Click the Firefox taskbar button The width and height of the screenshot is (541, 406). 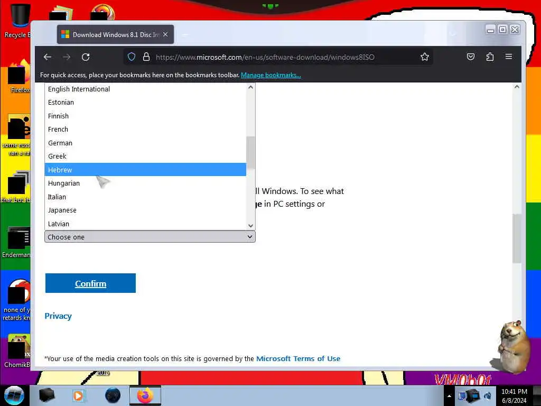[x=145, y=395]
